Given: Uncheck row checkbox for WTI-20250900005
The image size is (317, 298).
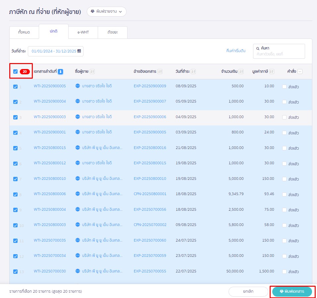Looking at the screenshot, I should tap(15, 87).
